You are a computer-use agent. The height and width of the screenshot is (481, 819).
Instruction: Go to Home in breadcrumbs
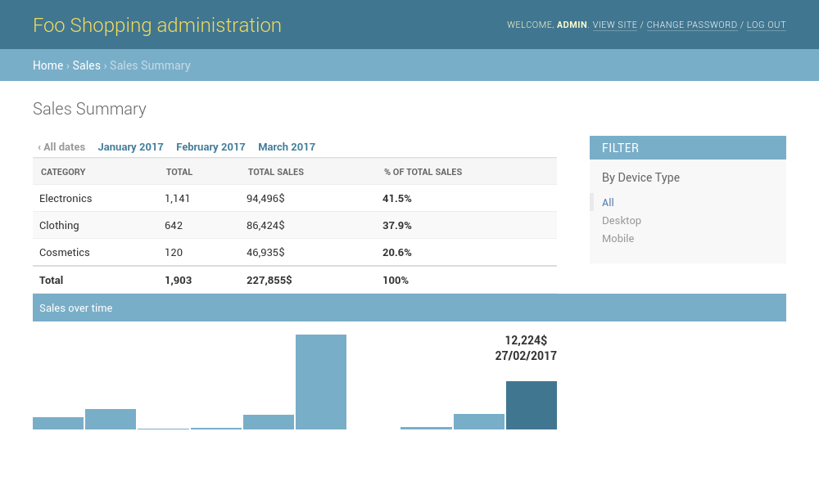pyautogui.click(x=48, y=65)
